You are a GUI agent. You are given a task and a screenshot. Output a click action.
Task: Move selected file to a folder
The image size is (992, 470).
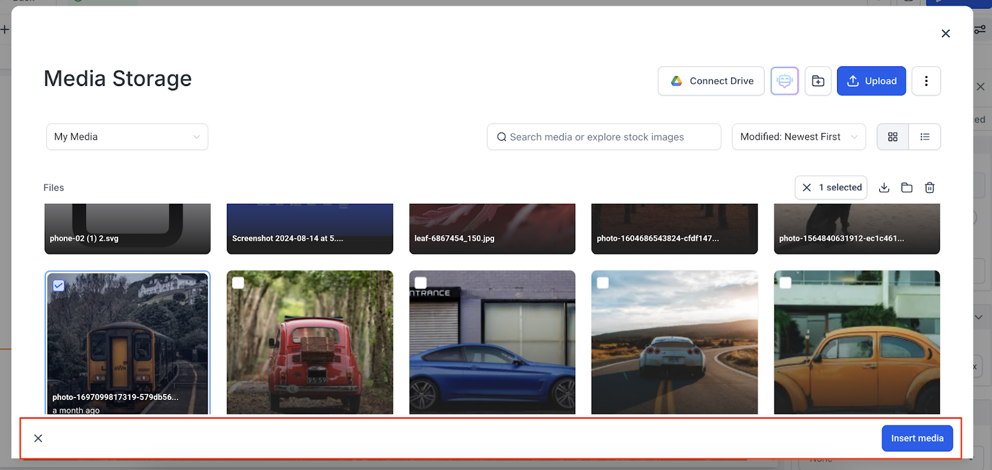(x=907, y=188)
